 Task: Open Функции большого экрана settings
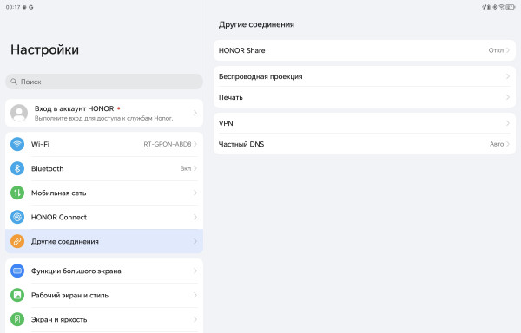tap(104, 271)
